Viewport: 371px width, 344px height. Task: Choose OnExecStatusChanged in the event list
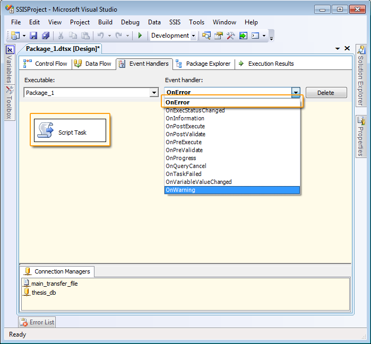[232, 110]
